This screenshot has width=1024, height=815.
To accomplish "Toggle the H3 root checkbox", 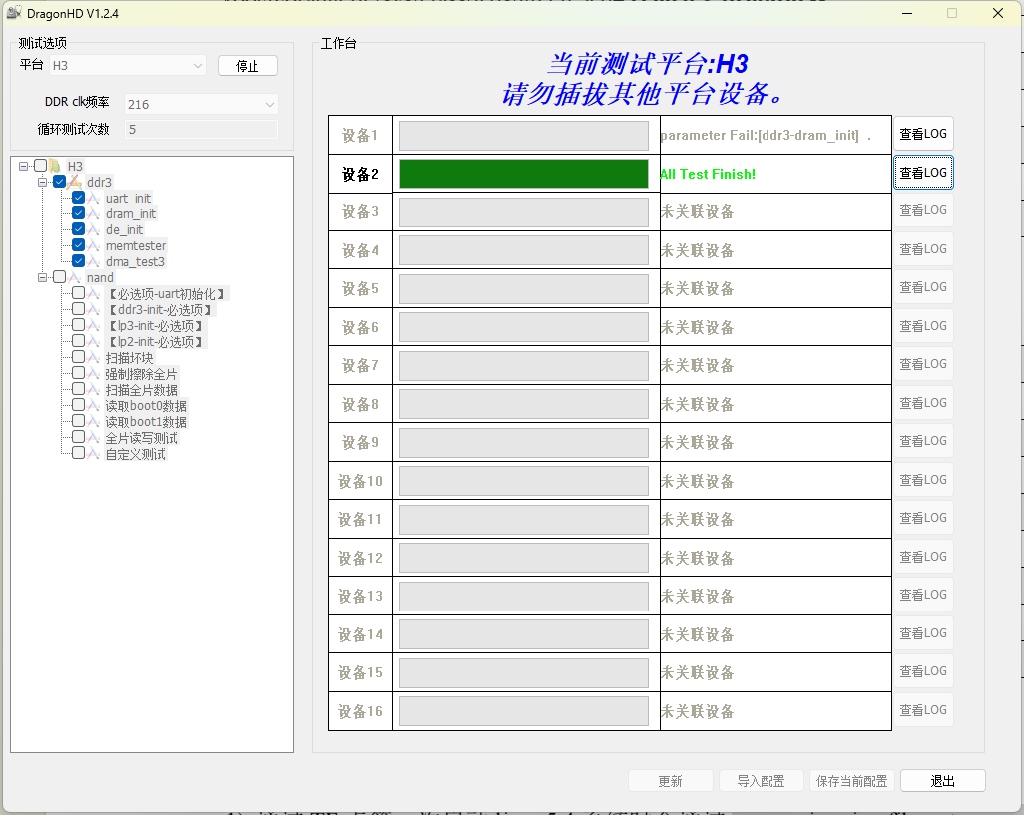I will click(x=40, y=165).
